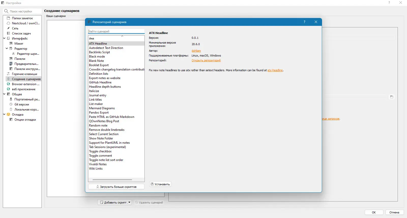Open the dohliam author link

[196, 51]
